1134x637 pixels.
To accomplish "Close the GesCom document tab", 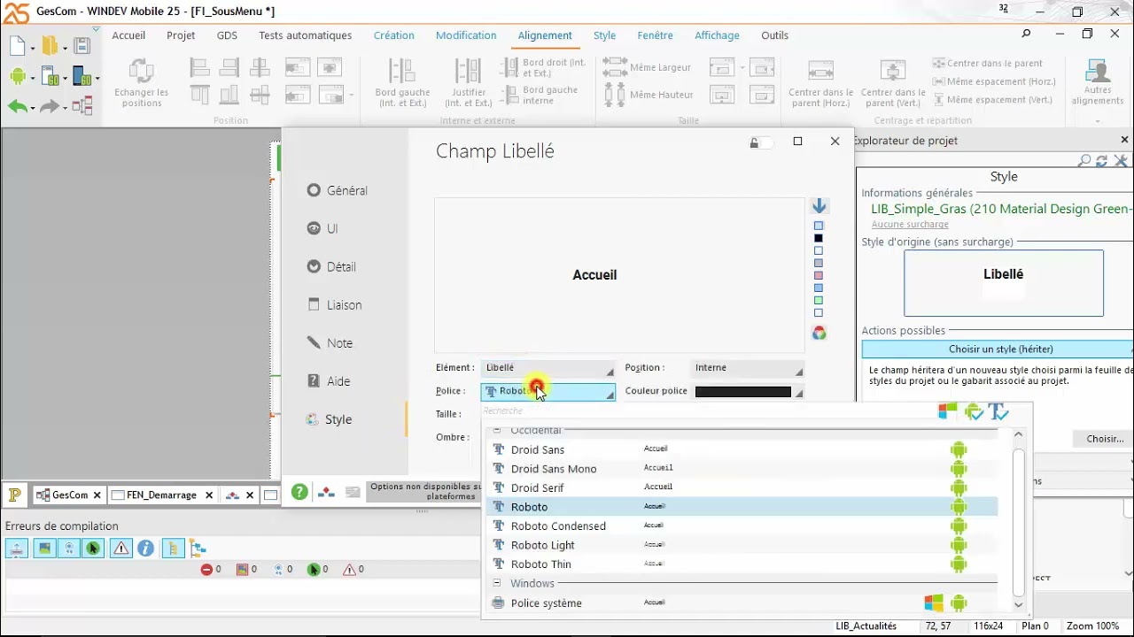I will coord(97,495).
